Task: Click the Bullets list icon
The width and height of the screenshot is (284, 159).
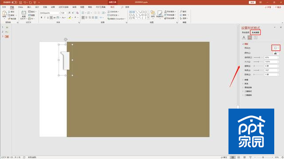Action: click(83, 13)
